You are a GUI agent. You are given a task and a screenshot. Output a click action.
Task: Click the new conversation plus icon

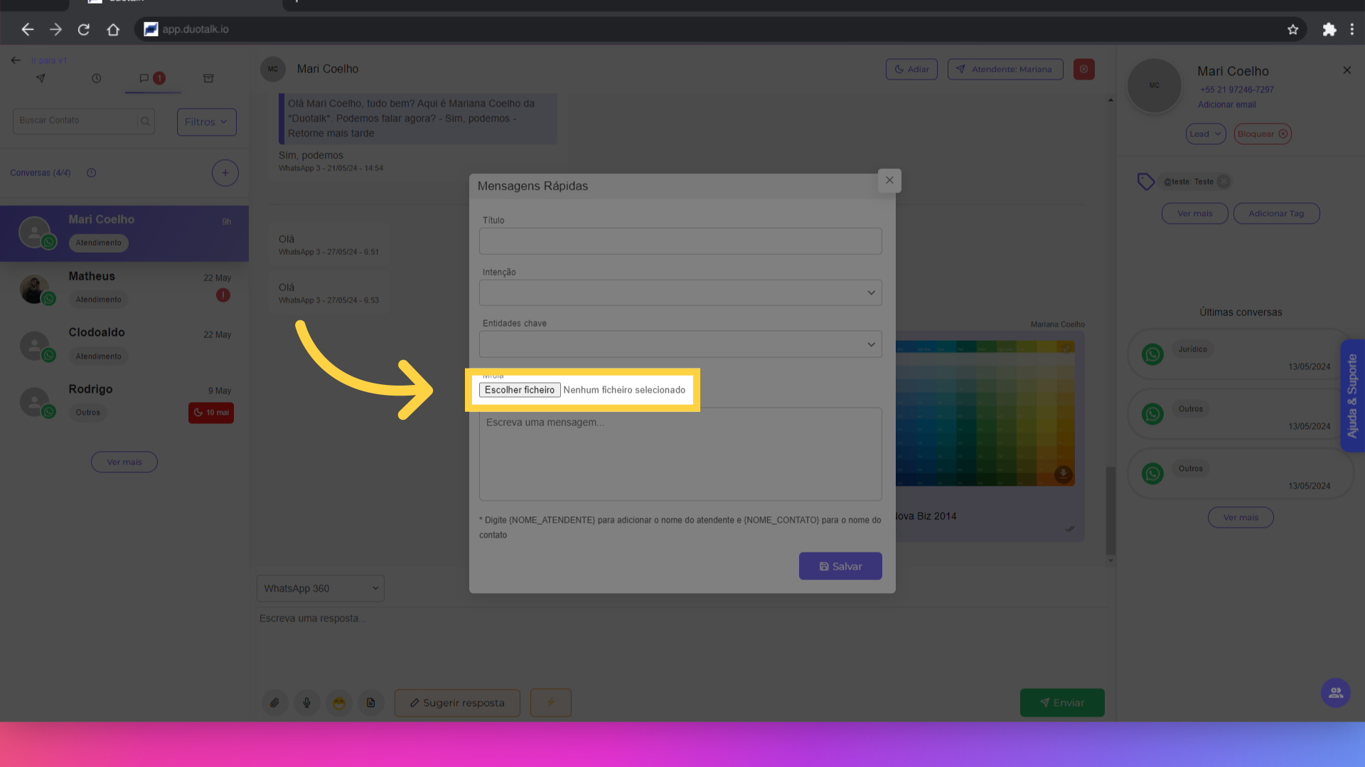[225, 173]
